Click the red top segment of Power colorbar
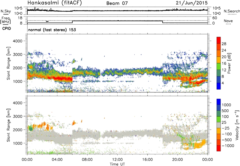Image resolution: width=240 pixels, height=166 pixels. [218, 40]
